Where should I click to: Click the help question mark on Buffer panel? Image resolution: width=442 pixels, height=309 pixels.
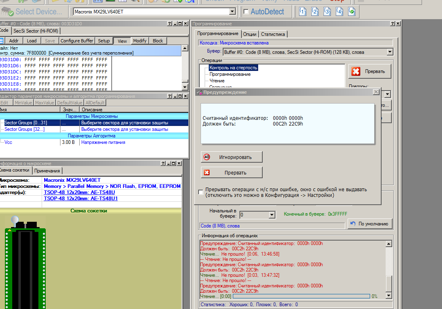(x=169, y=24)
